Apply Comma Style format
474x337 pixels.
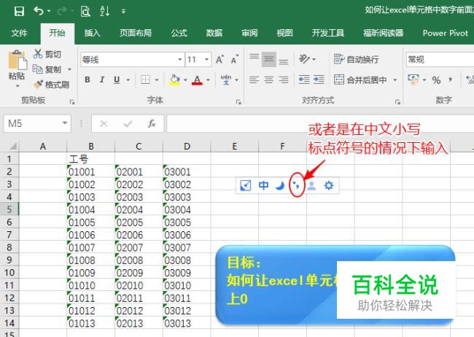point(451,80)
